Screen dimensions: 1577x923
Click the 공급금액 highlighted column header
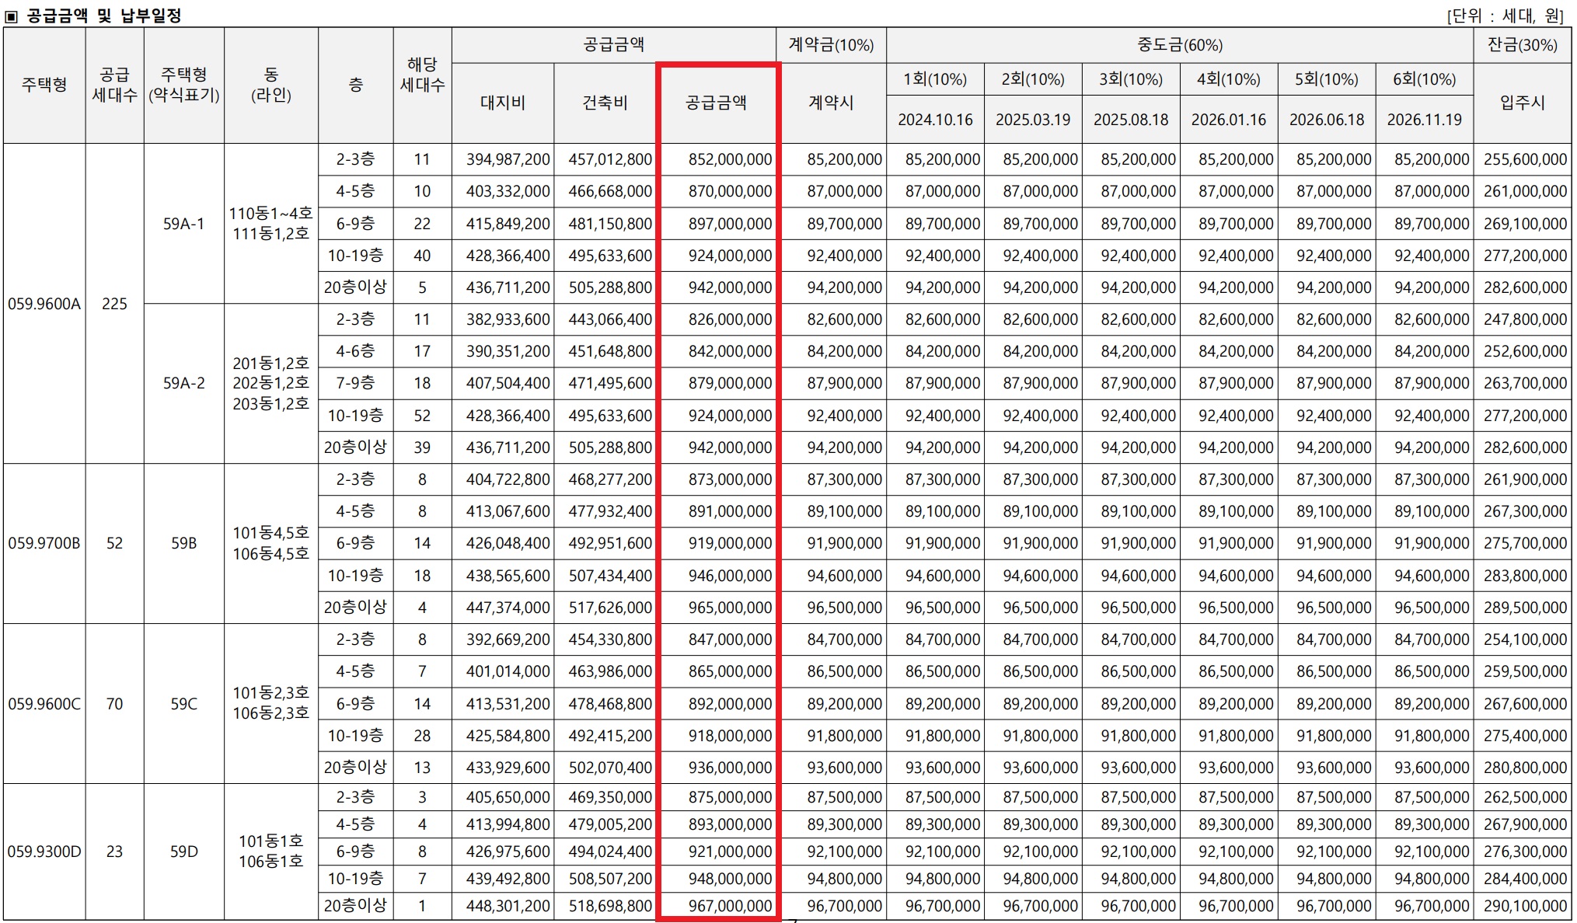tap(716, 103)
